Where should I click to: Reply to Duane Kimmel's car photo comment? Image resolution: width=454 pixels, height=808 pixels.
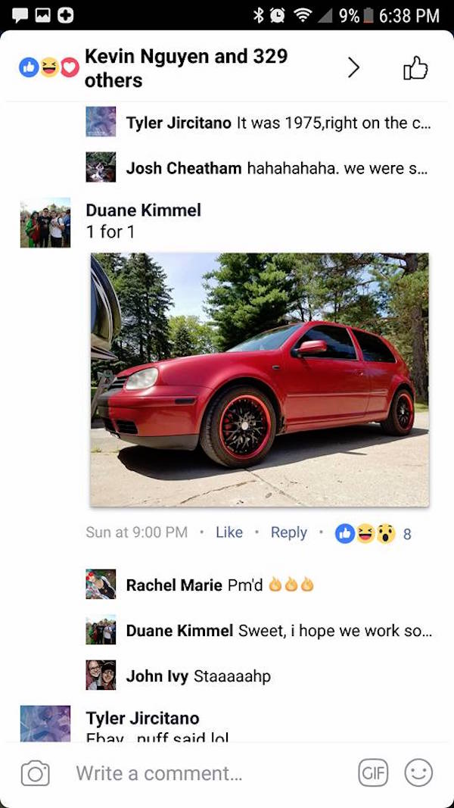click(x=289, y=532)
